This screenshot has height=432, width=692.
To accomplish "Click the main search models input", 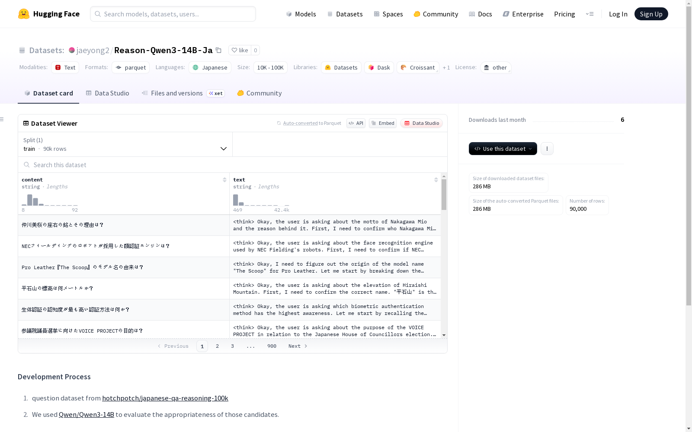I will click(x=173, y=14).
